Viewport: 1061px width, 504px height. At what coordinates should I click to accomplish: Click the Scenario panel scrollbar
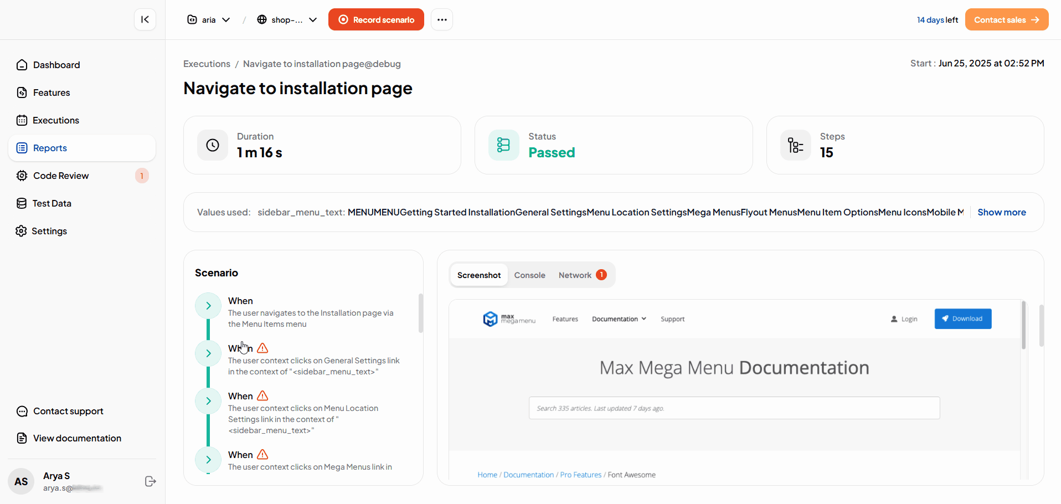click(x=421, y=313)
